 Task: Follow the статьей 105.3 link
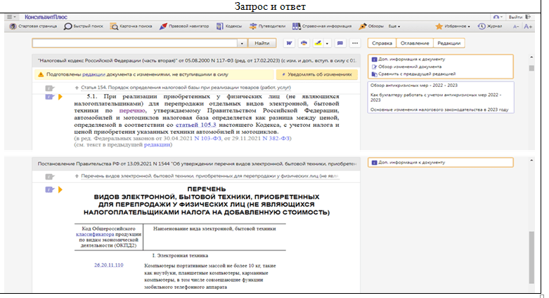tap(195, 125)
